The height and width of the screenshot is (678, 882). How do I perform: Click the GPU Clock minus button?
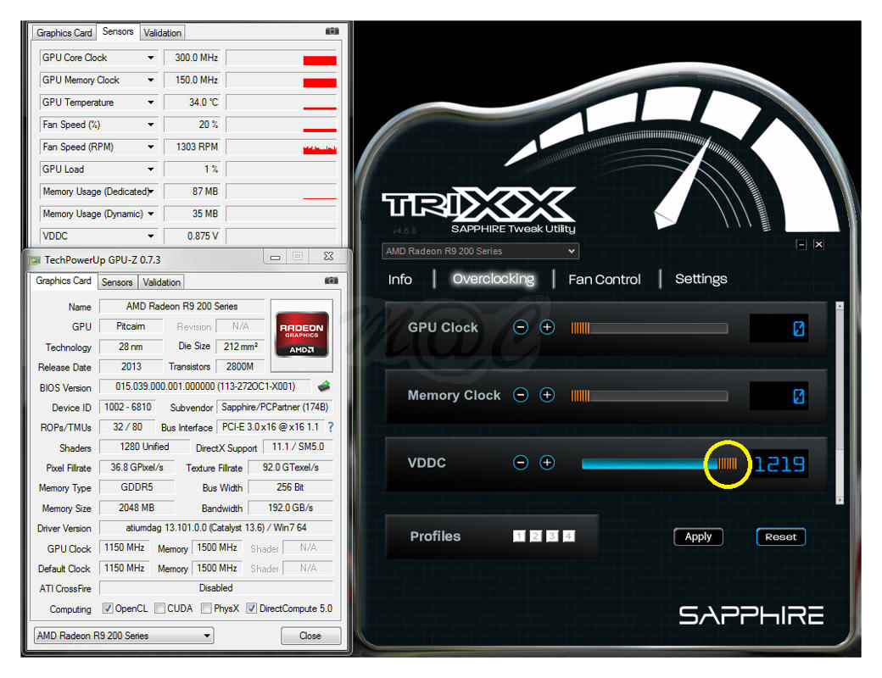(521, 327)
